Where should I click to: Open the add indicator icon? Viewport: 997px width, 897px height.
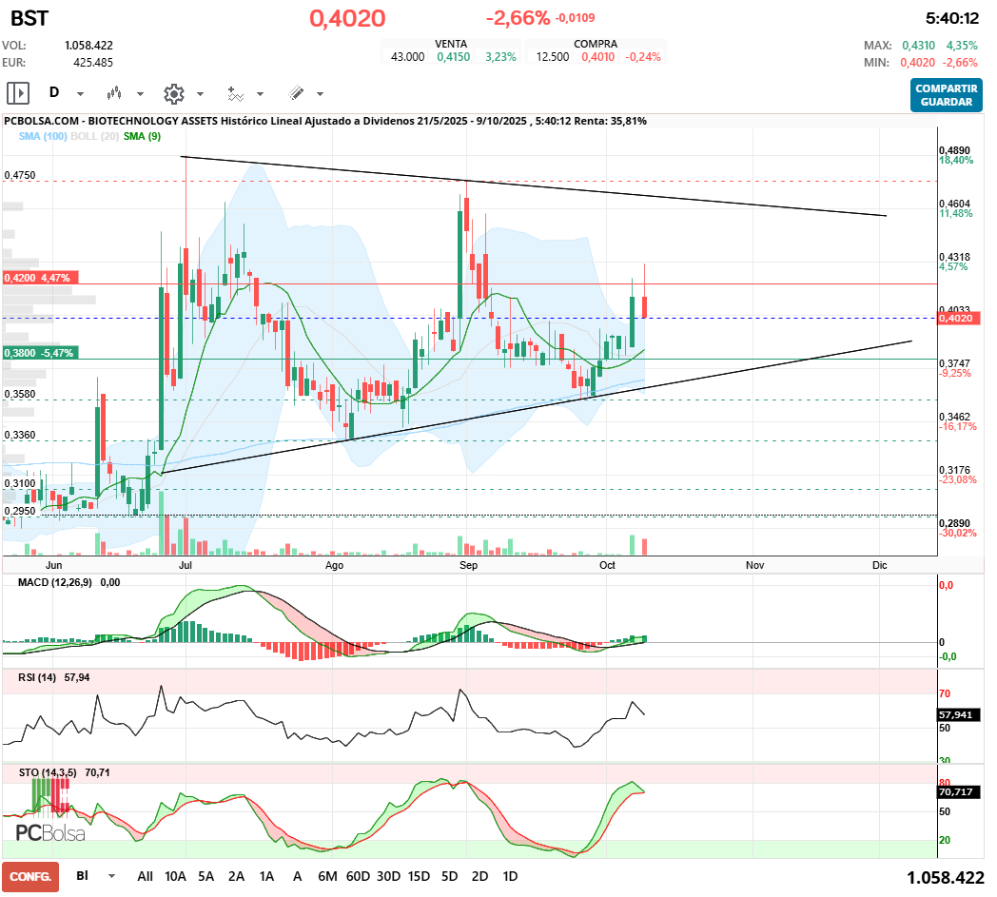[235, 93]
